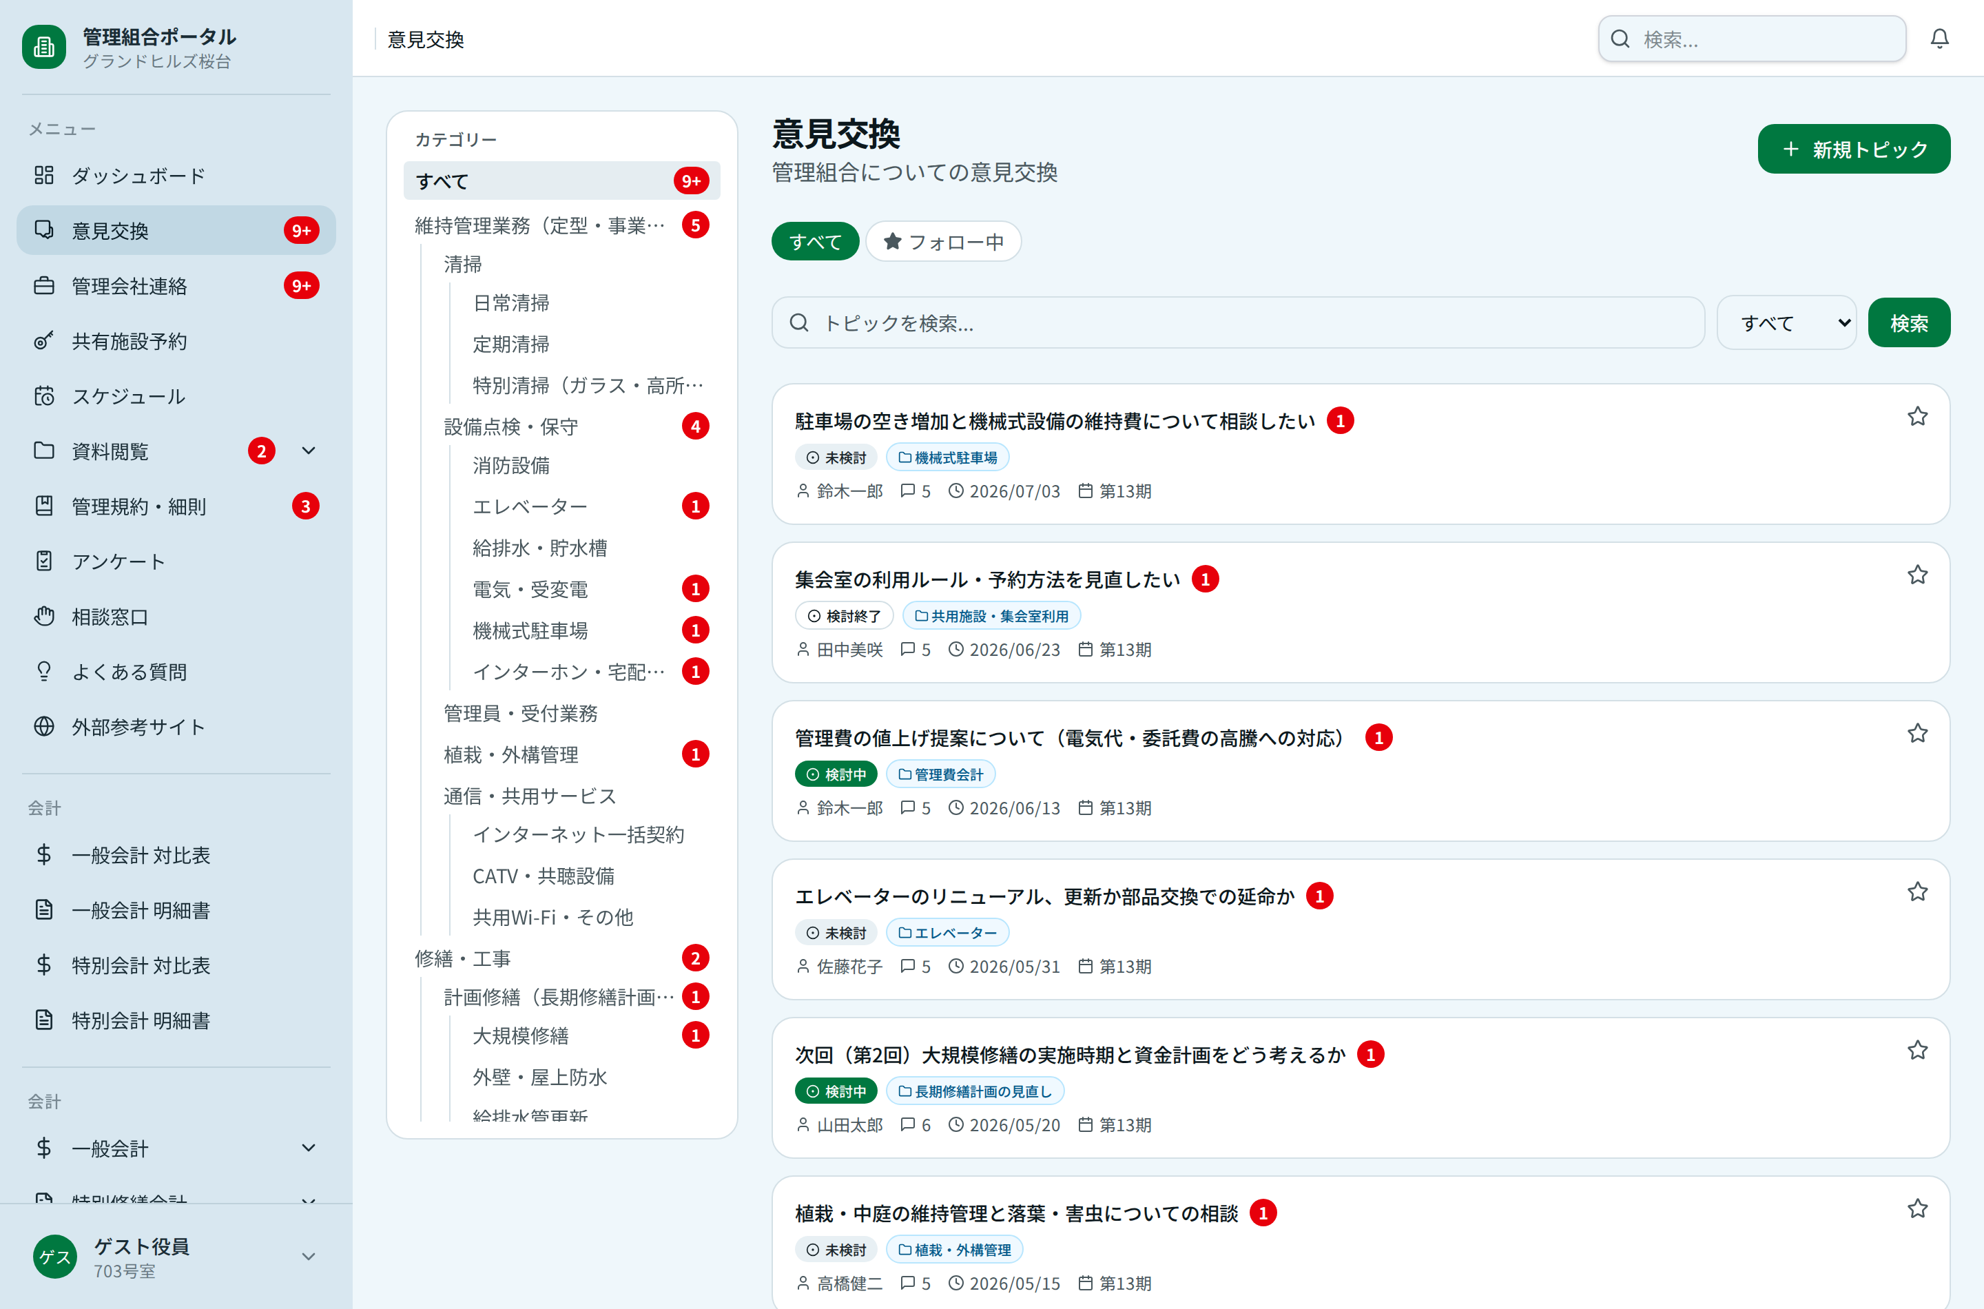Screen dimensions: 1984x1309
Task: Toggle the フォロー中 filter
Action: click(943, 241)
